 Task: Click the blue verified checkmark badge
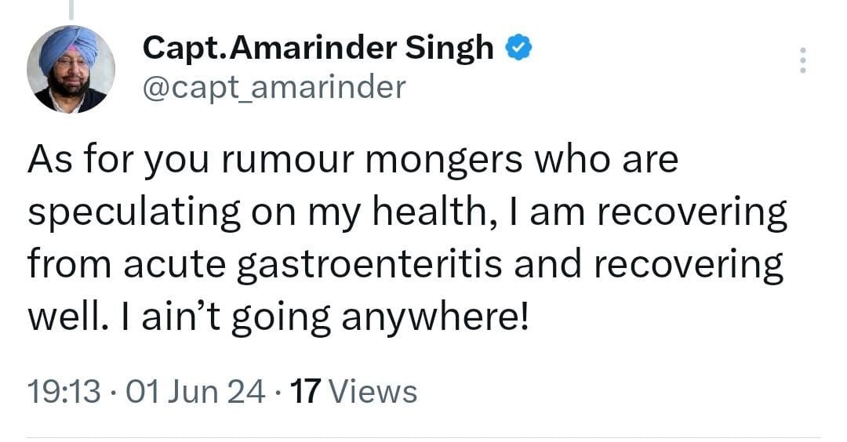tap(518, 49)
